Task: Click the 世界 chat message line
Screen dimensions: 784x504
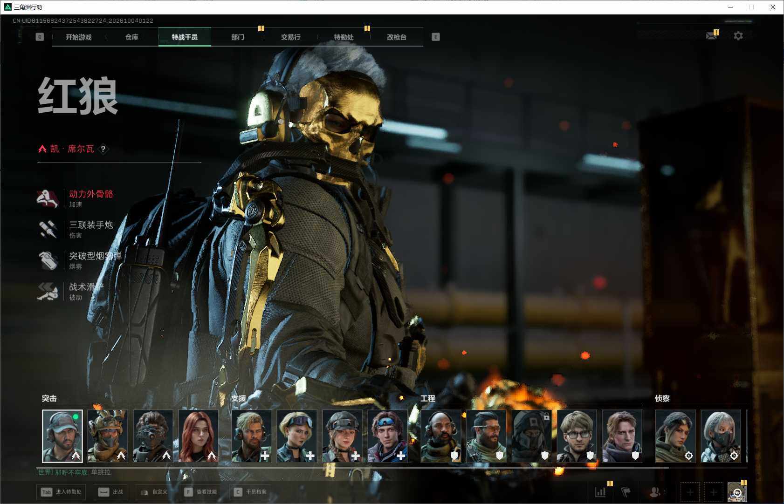Action: (74, 472)
